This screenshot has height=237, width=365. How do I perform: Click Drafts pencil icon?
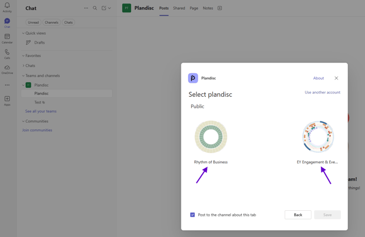click(x=28, y=42)
